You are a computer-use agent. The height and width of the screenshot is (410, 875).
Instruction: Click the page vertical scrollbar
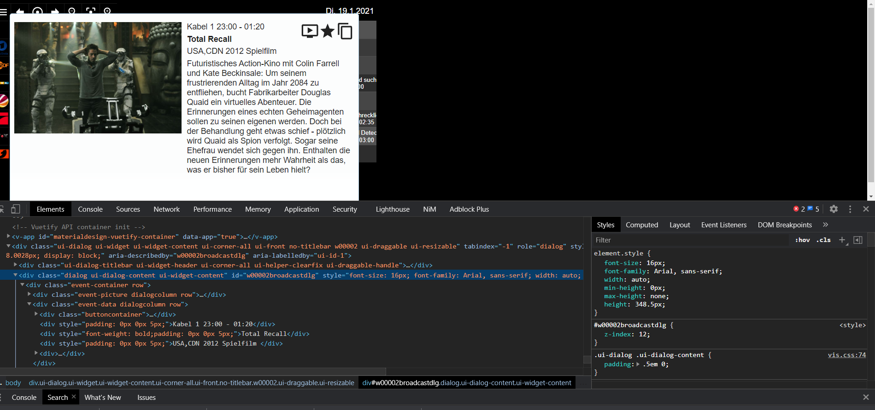click(x=871, y=95)
